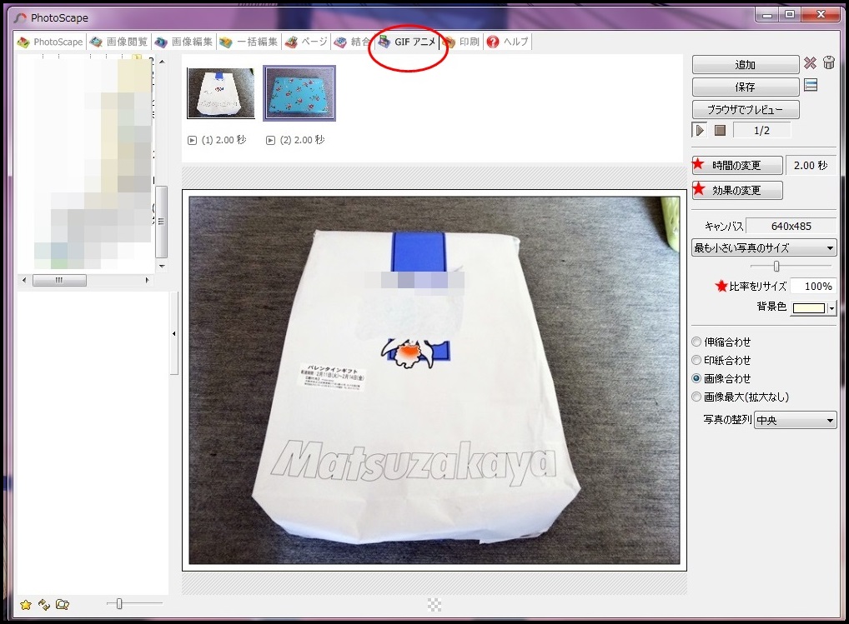Viewport: 849px width, 624px height.
Task: Switch to the 結合 tab
Action: point(353,42)
